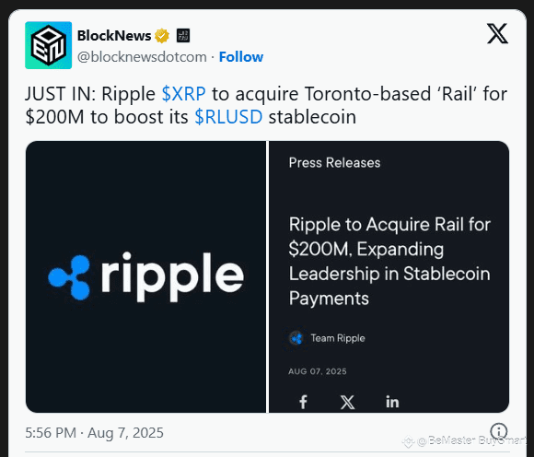Open the $RLUSD cashtag link
Screen dimensions: 534x457
click(228, 117)
